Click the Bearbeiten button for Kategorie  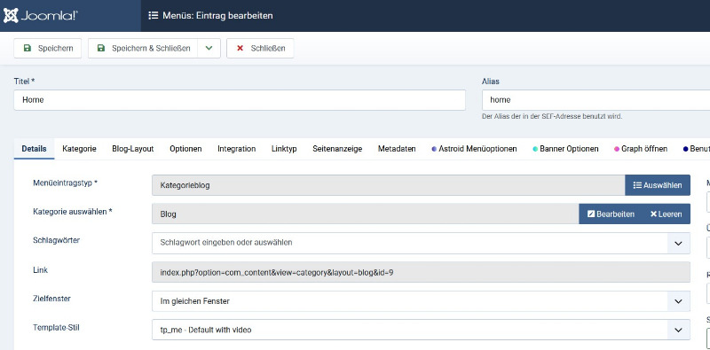[x=611, y=214]
